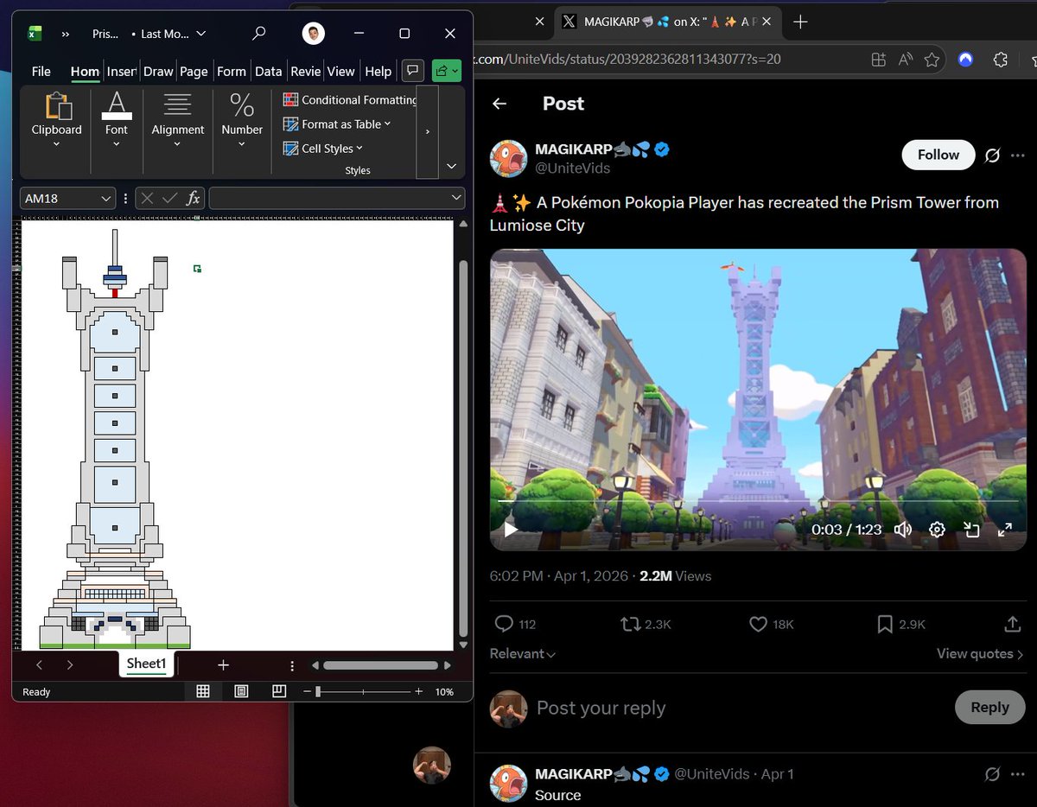The image size is (1037, 807).
Task: Follow the MAGIKARP account
Action: click(x=938, y=155)
